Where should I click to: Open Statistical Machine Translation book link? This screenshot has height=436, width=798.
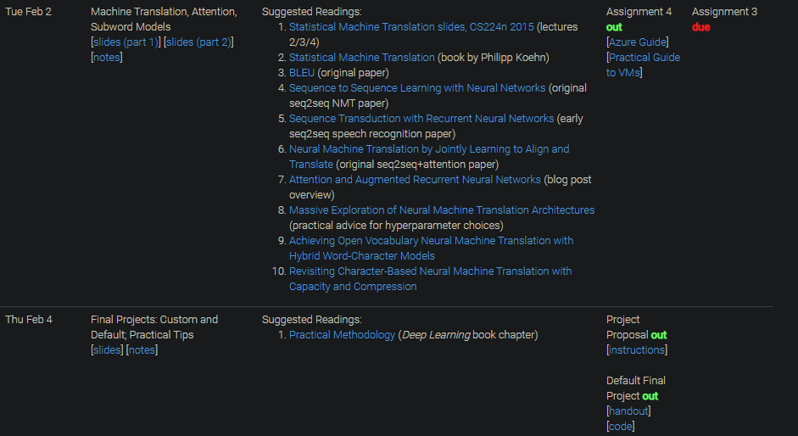pyautogui.click(x=361, y=58)
